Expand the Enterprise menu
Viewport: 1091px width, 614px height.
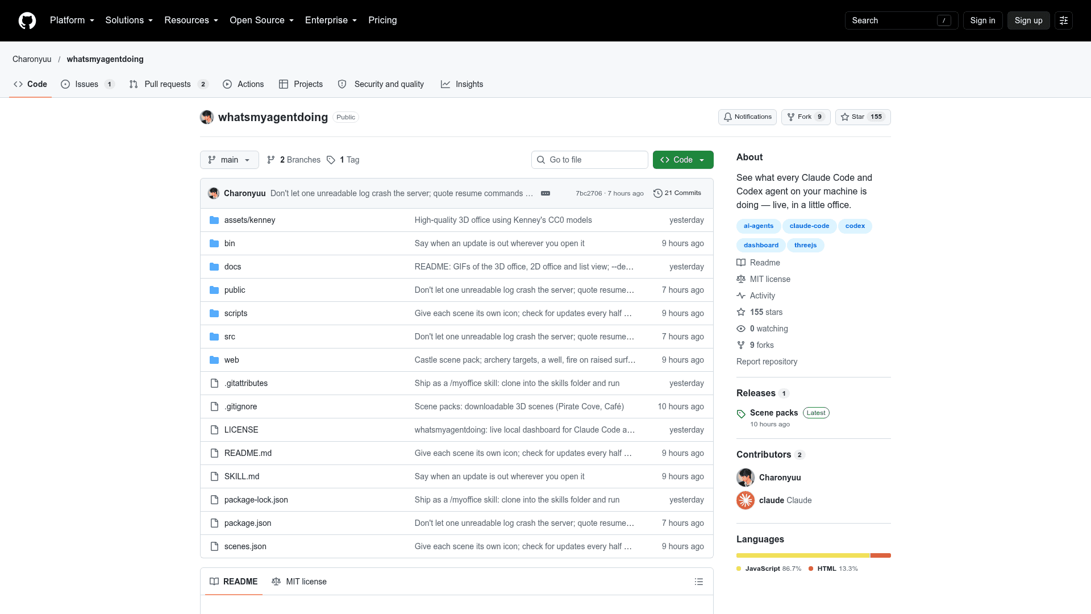pyautogui.click(x=331, y=20)
